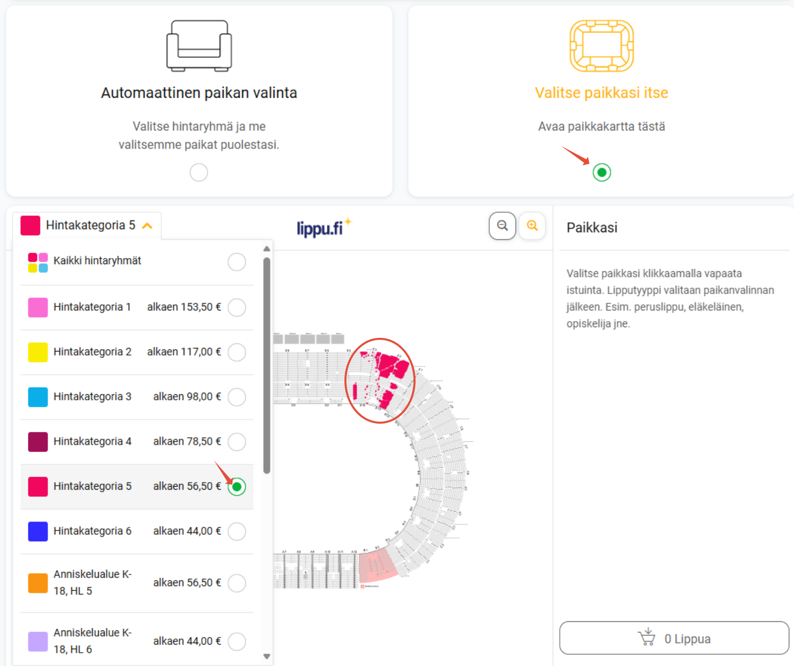Select Anniskelualue K-18, HL 5 entry

click(x=137, y=583)
